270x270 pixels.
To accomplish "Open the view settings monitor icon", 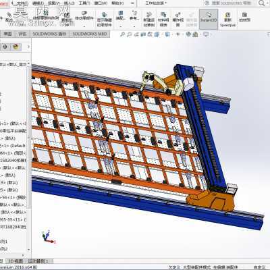I will [206, 34].
